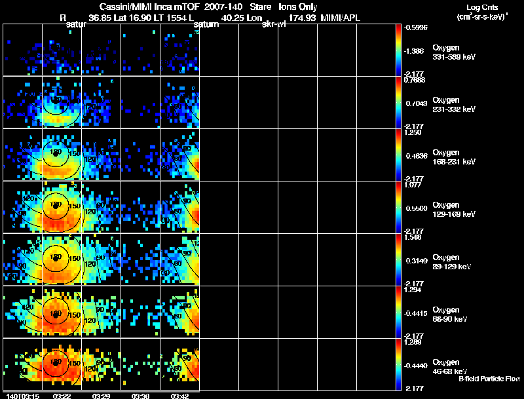This screenshot has height=399, width=524.
Task: Click the 'B-field Particle Flow' label
Action: click(x=489, y=379)
